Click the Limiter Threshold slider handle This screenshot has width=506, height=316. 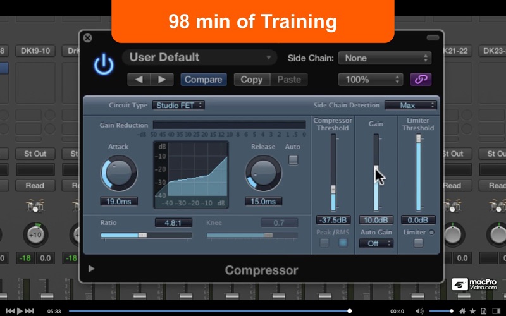pyautogui.click(x=418, y=138)
